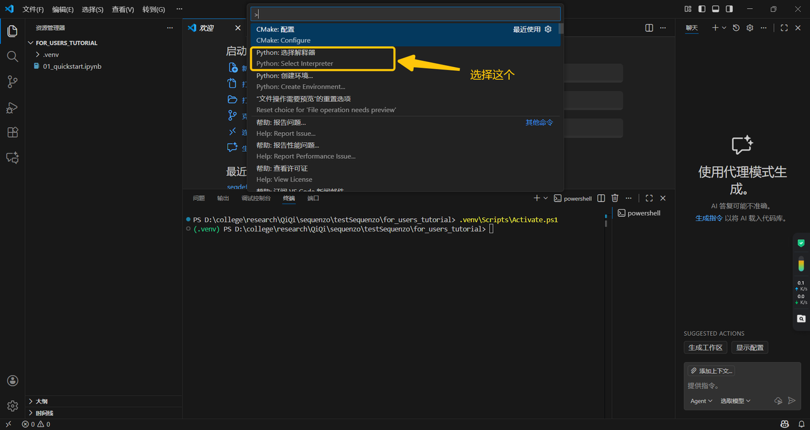810x430 pixels.
Task: Click the 生成工作区 button
Action: click(705, 348)
